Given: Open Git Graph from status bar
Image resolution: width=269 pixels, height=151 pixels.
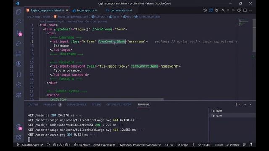Looking at the screenshot, I should pyautogui.click(x=182, y=145).
